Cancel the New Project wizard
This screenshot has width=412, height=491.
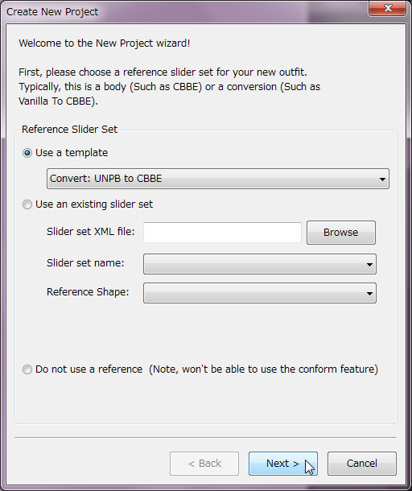pyautogui.click(x=362, y=464)
